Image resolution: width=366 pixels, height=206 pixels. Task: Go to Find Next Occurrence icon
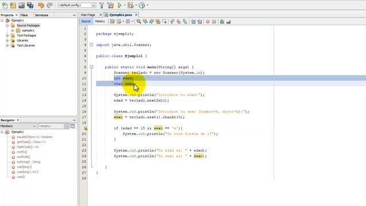152,22
